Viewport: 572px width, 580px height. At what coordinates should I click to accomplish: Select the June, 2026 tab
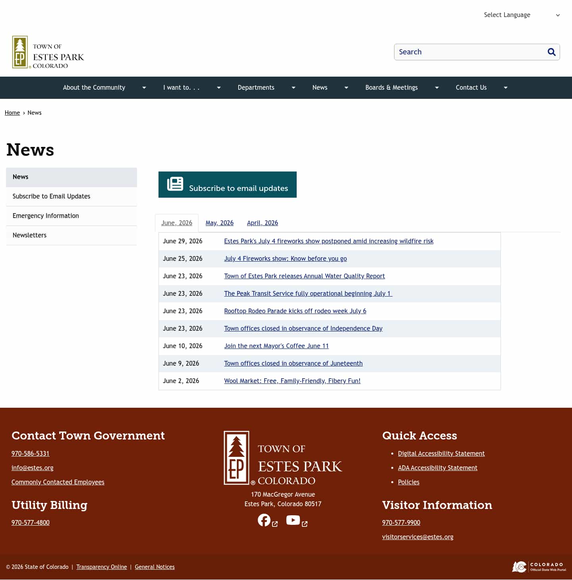coord(177,223)
